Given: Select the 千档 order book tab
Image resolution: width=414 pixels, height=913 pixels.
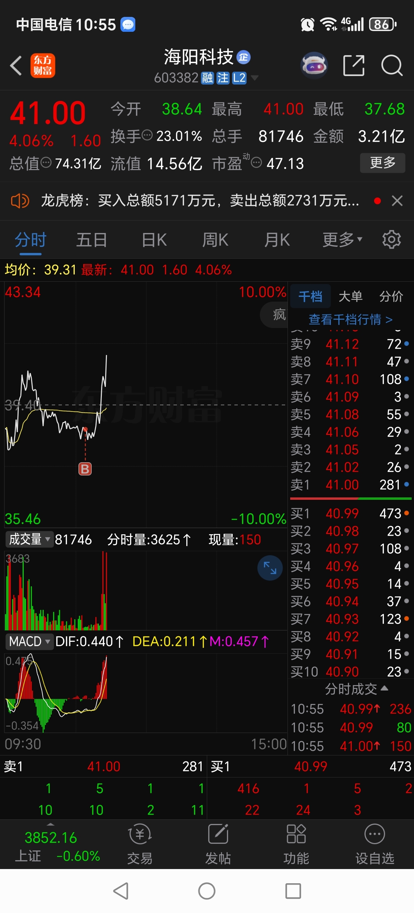Looking at the screenshot, I should (x=310, y=296).
